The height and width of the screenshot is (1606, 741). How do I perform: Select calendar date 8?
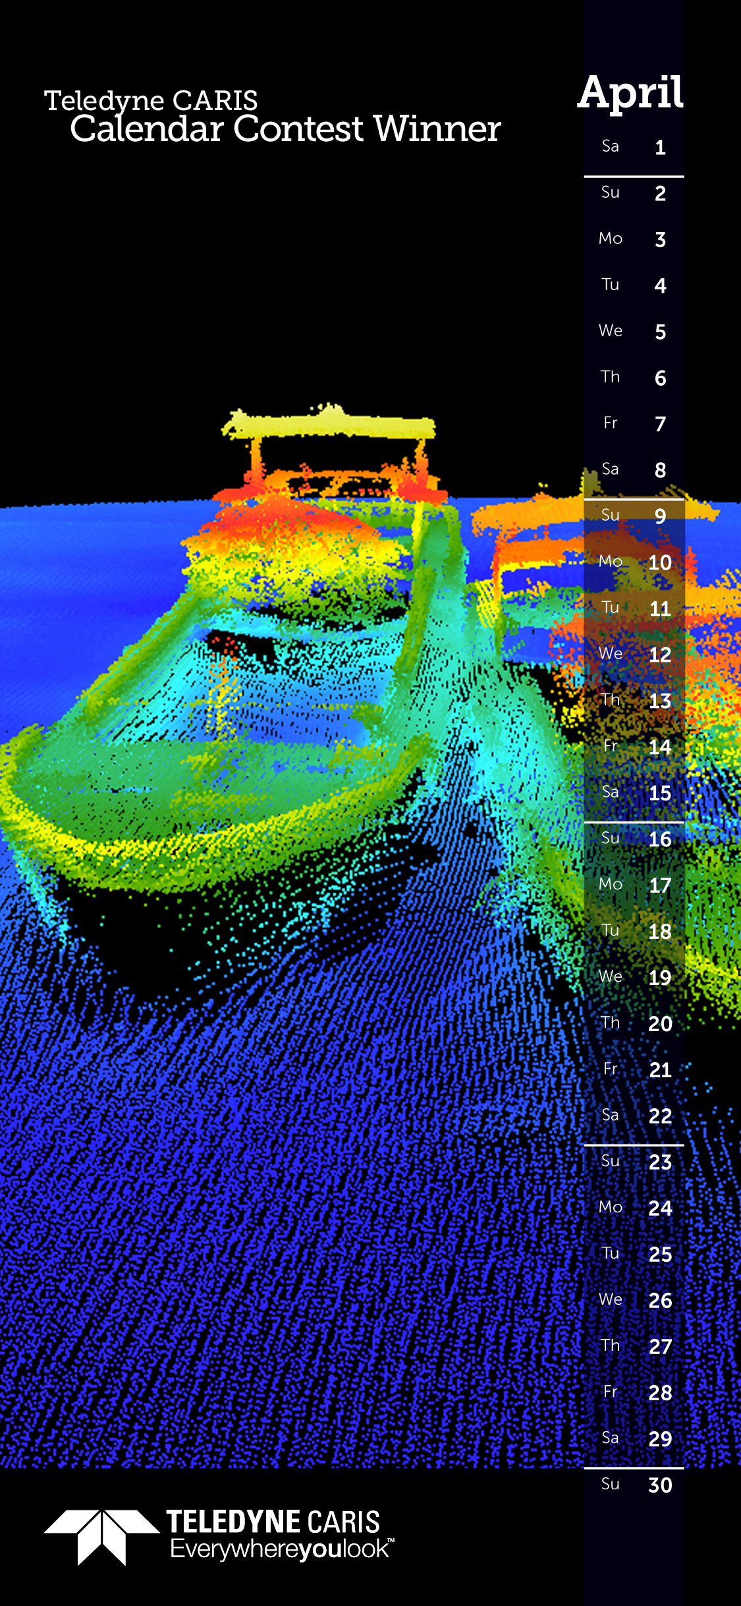pyautogui.click(x=660, y=470)
